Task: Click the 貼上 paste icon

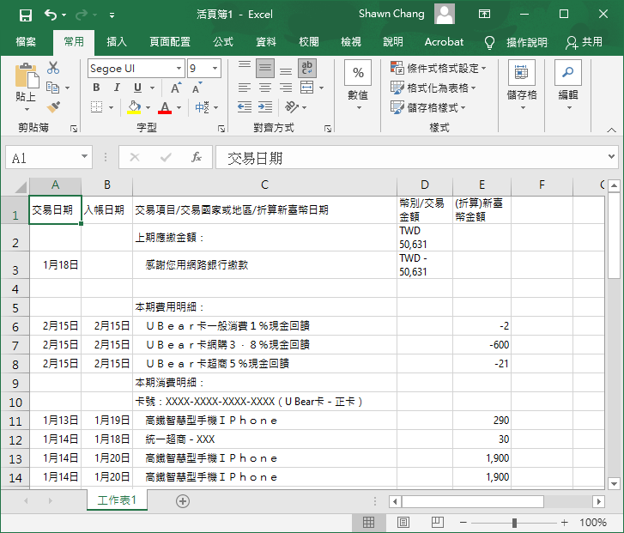Action: coord(27,76)
